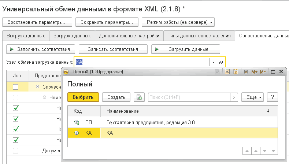Open the Еще menu dropdown

tap(252, 97)
